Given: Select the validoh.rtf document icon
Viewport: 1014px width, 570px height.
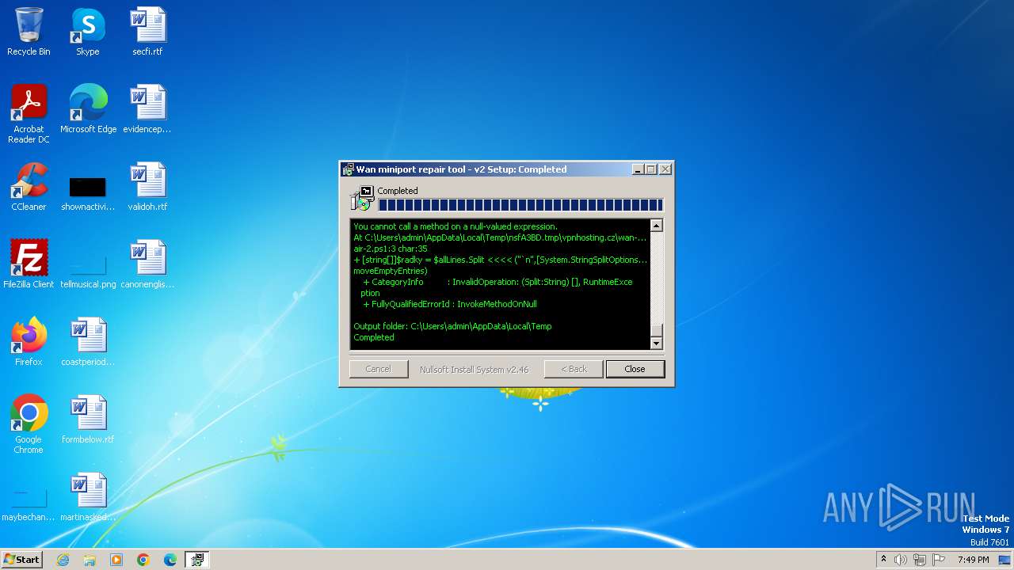Looking at the screenshot, I should coord(147,187).
